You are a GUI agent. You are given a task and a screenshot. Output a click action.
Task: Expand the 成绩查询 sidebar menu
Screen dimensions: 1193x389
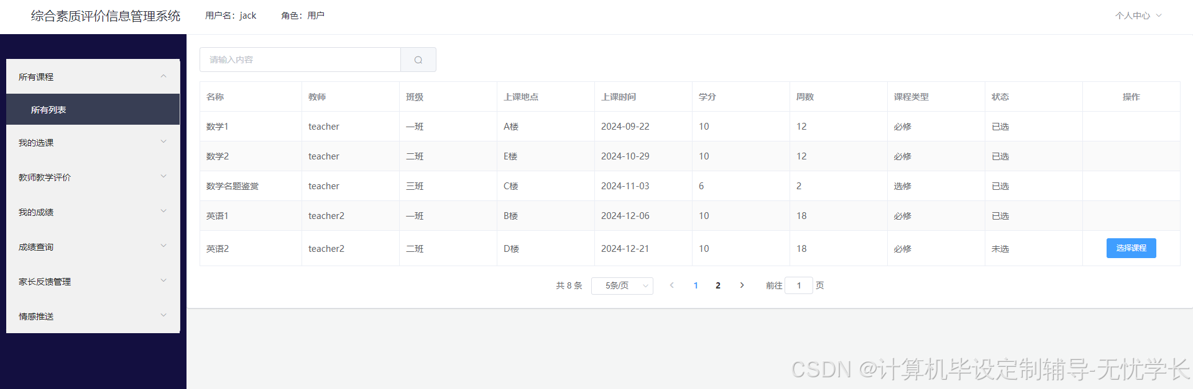click(x=93, y=246)
